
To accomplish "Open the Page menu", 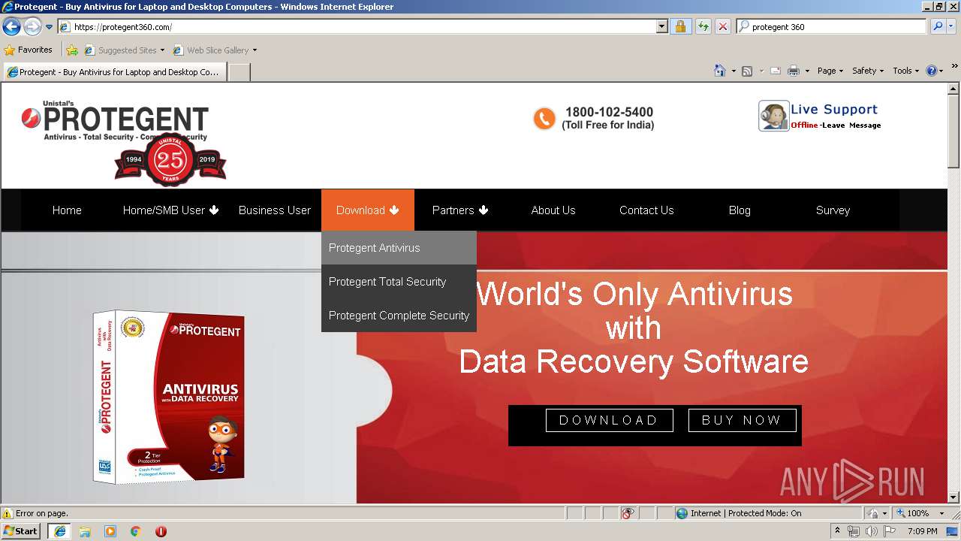I will (830, 71).
